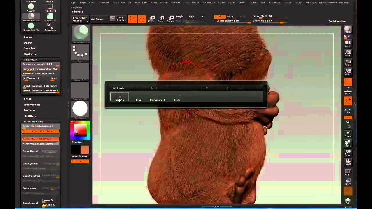Choose the MaskLasso brush
Image resolution: width=372 pixels, height=209 pixels.
point(50,18)
